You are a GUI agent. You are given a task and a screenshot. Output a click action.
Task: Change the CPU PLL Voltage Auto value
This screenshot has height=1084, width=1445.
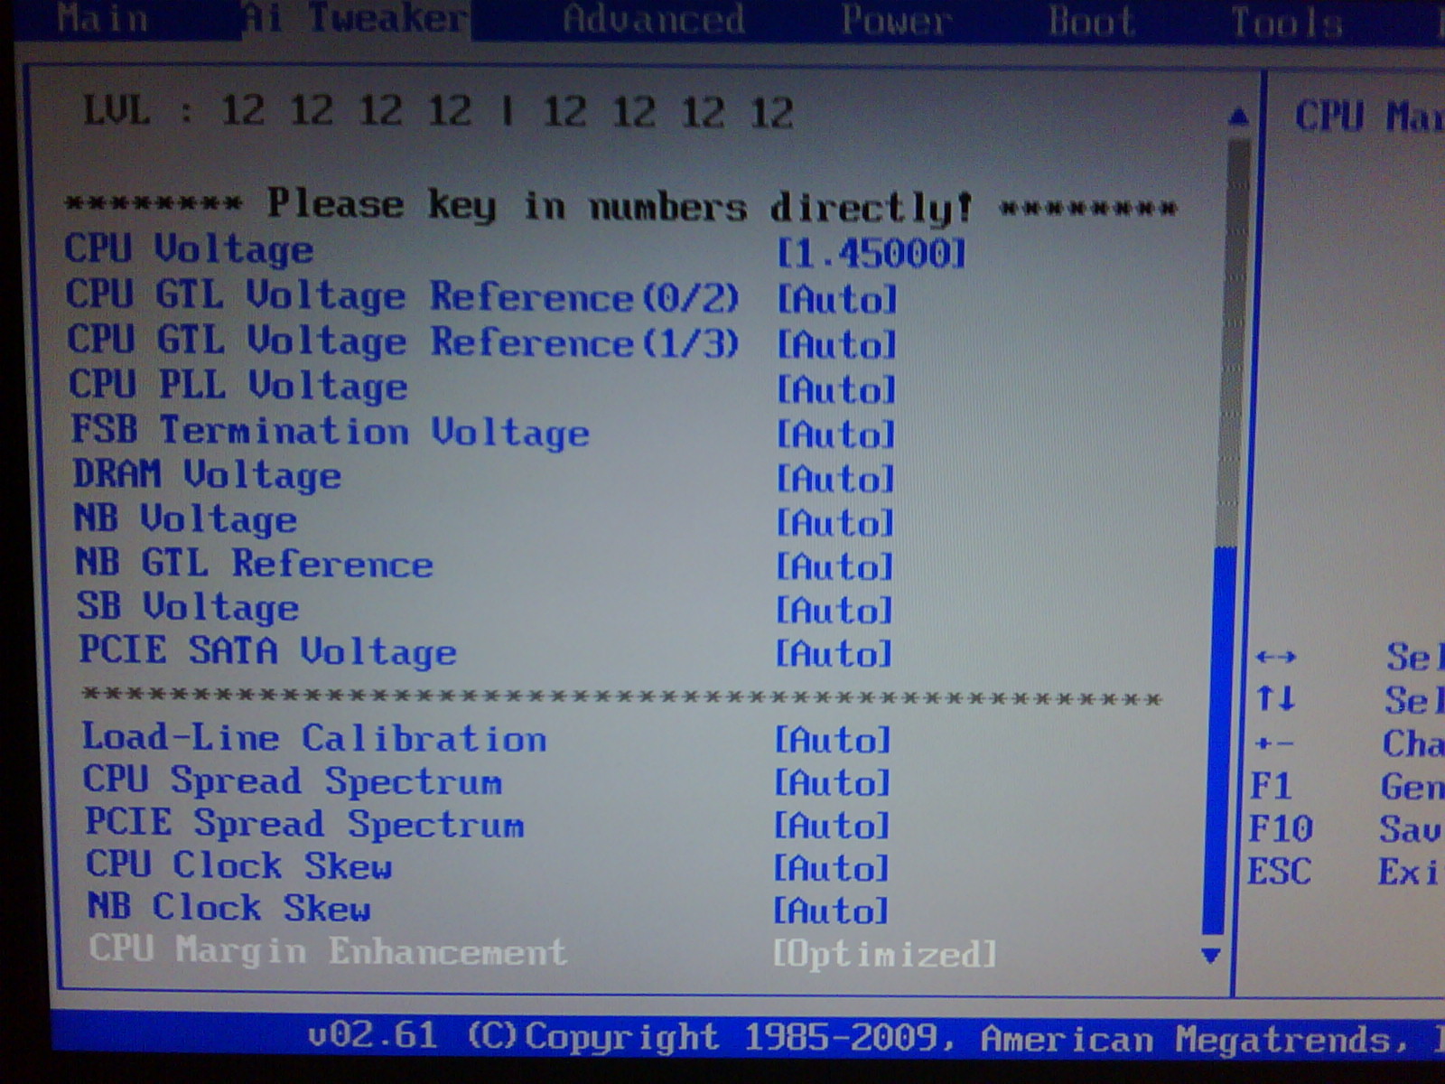click(836, 389)
